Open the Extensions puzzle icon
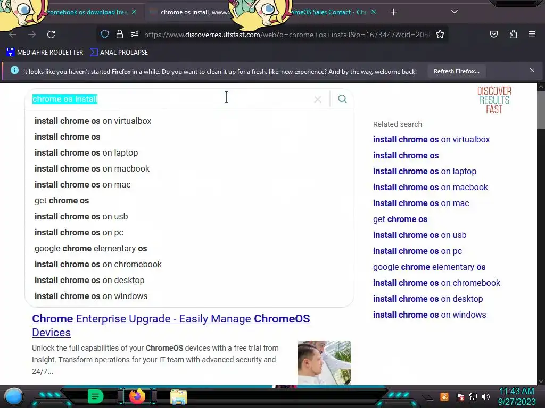545x408 pixels. point(513,34)
